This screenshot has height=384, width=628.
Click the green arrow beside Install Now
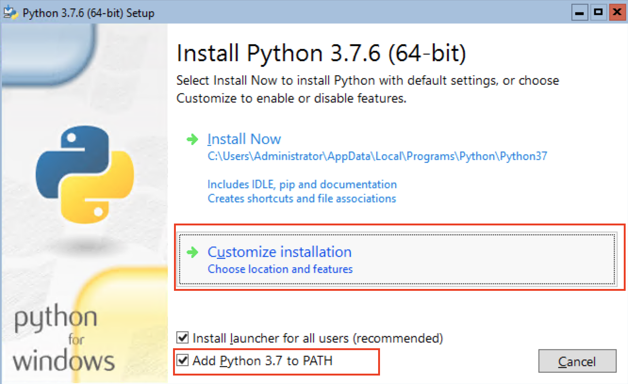tap(192, 139)
